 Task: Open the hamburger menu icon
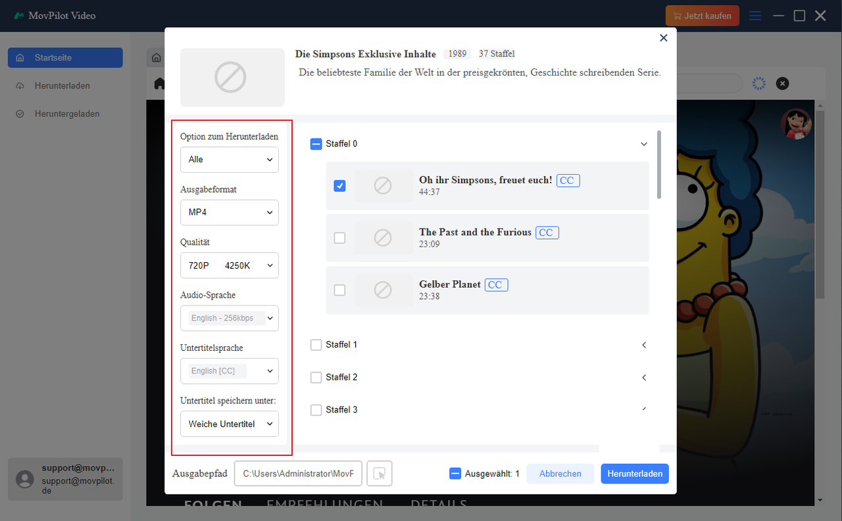755,16
